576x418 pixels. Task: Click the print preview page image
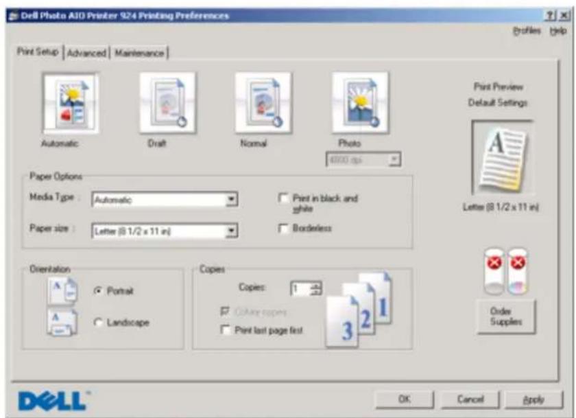503,158
